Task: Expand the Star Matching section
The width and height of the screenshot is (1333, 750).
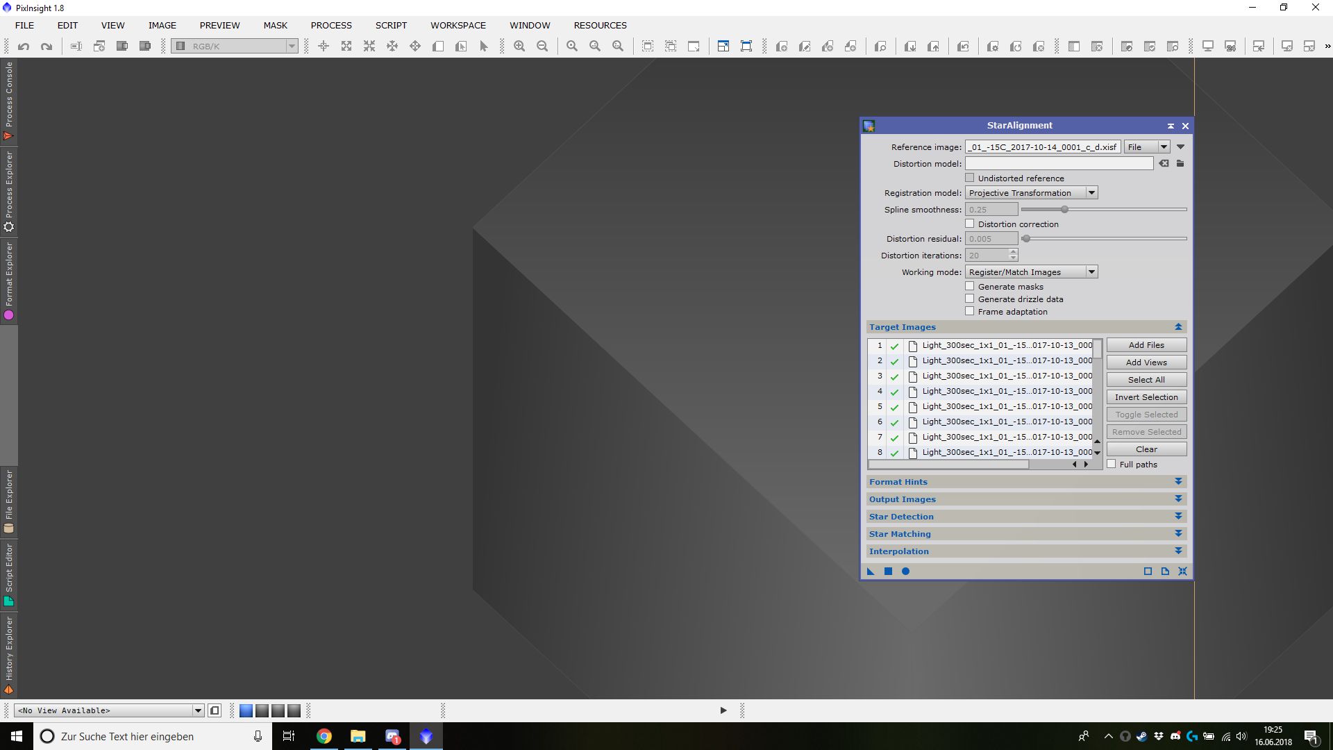Action: coord(1178,534)
